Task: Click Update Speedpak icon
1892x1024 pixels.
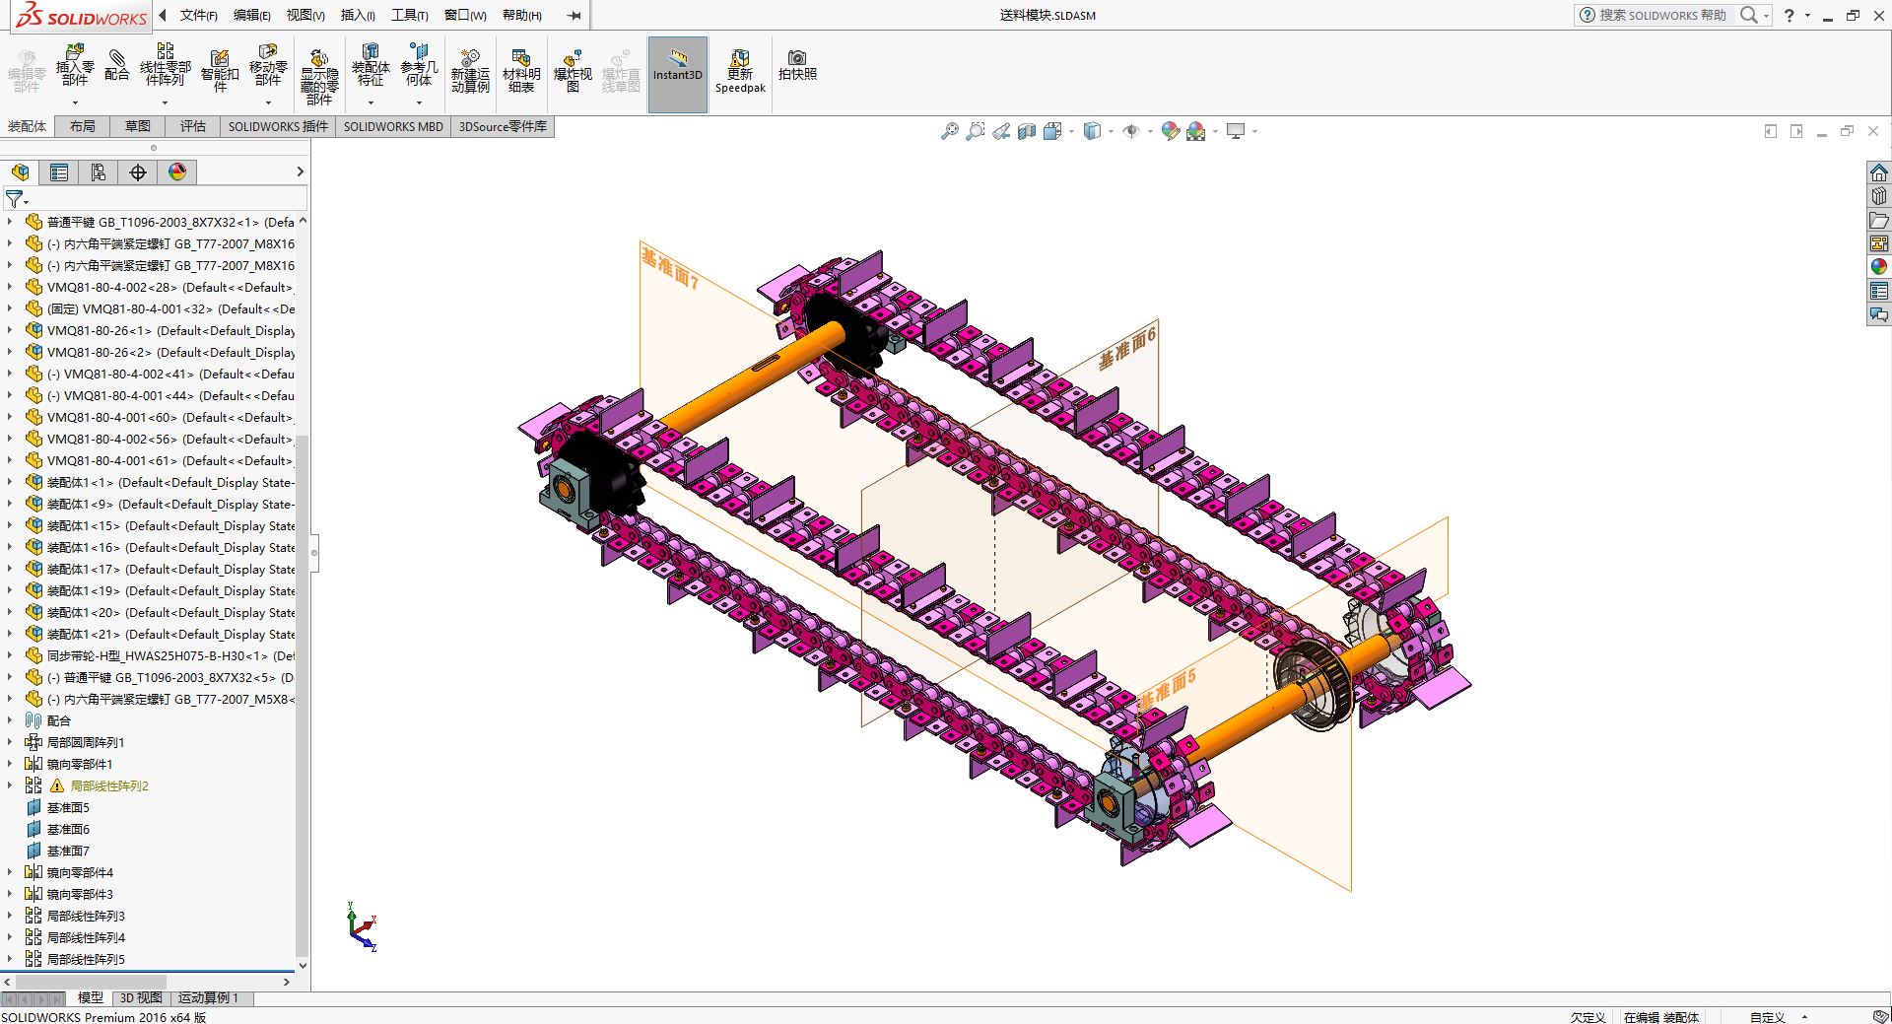Action: (740, 70)
